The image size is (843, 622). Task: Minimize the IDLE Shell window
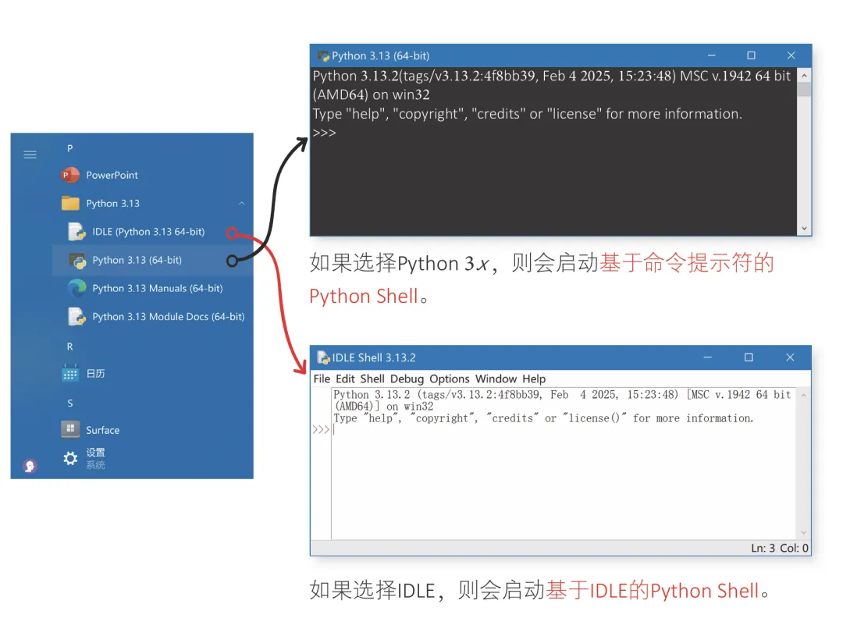pyautogui.click(x=707, y=357)
